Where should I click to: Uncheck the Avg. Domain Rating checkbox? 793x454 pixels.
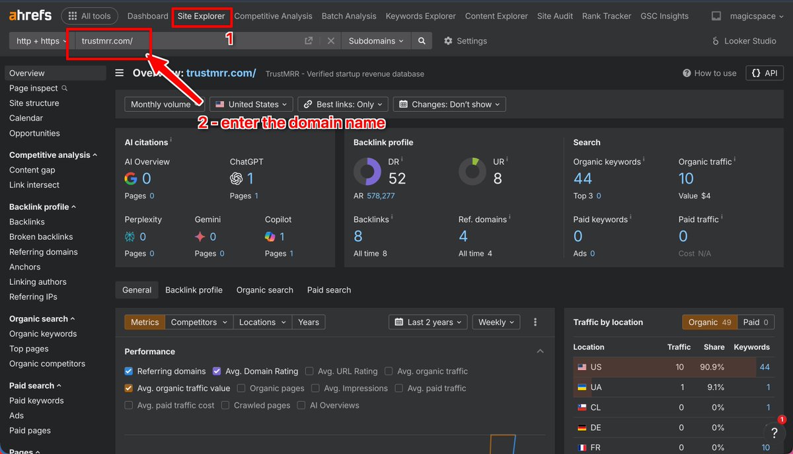(x=217, y=371)
